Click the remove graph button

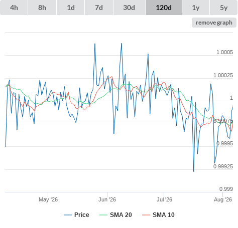click(214, 23)
